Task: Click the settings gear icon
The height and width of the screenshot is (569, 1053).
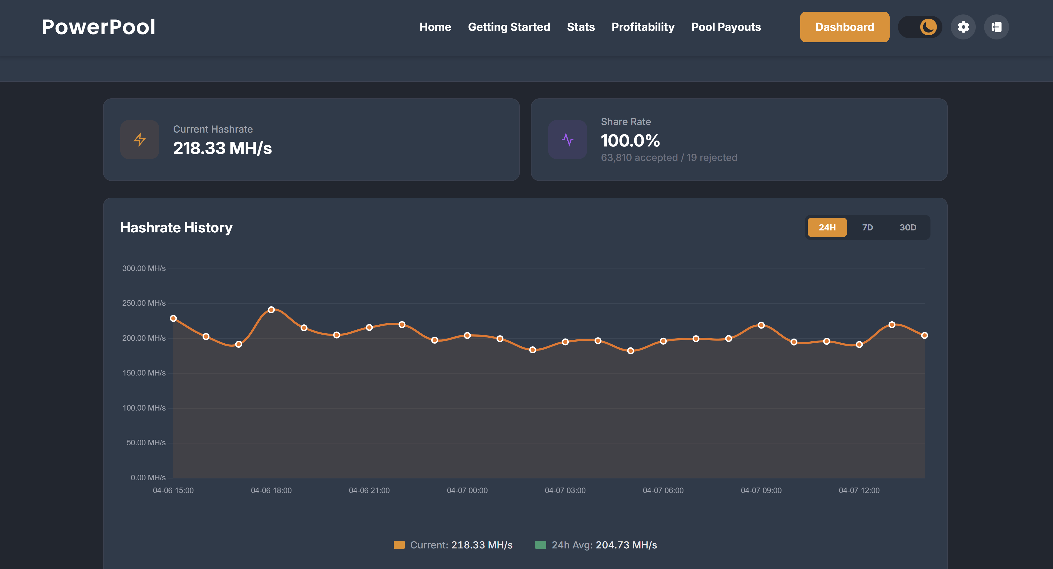Action: click(963, 27)
